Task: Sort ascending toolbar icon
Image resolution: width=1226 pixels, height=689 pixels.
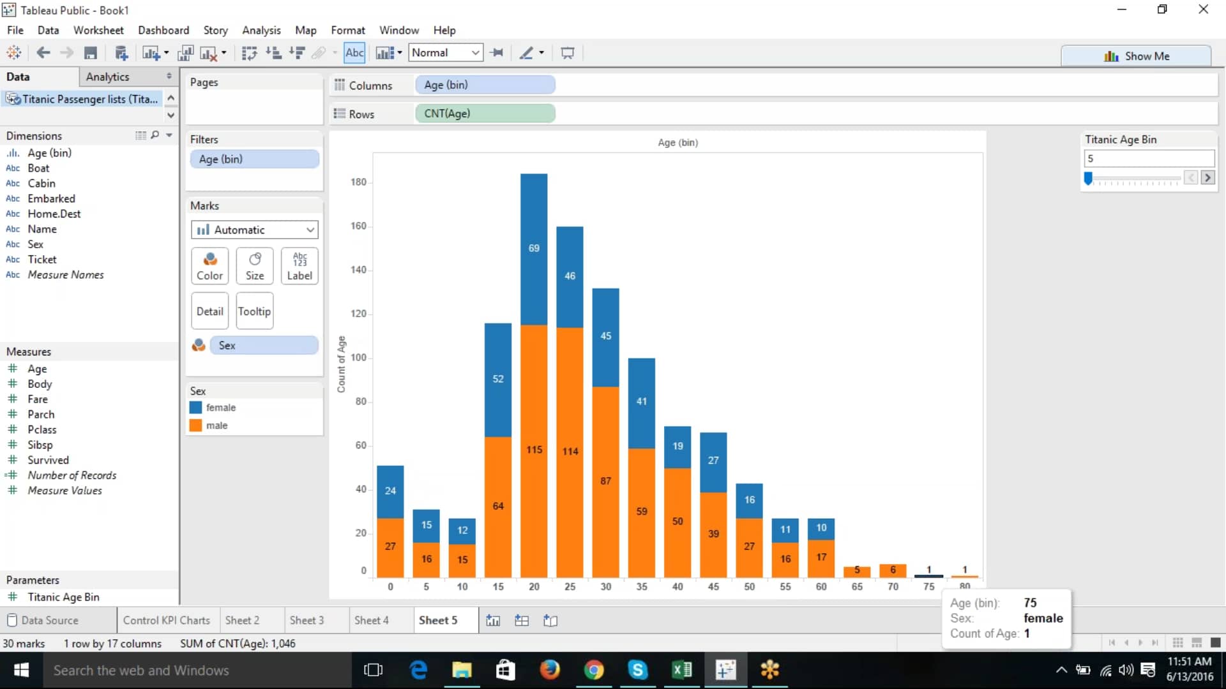Action: pyautogui.click(x=273, y=53)
